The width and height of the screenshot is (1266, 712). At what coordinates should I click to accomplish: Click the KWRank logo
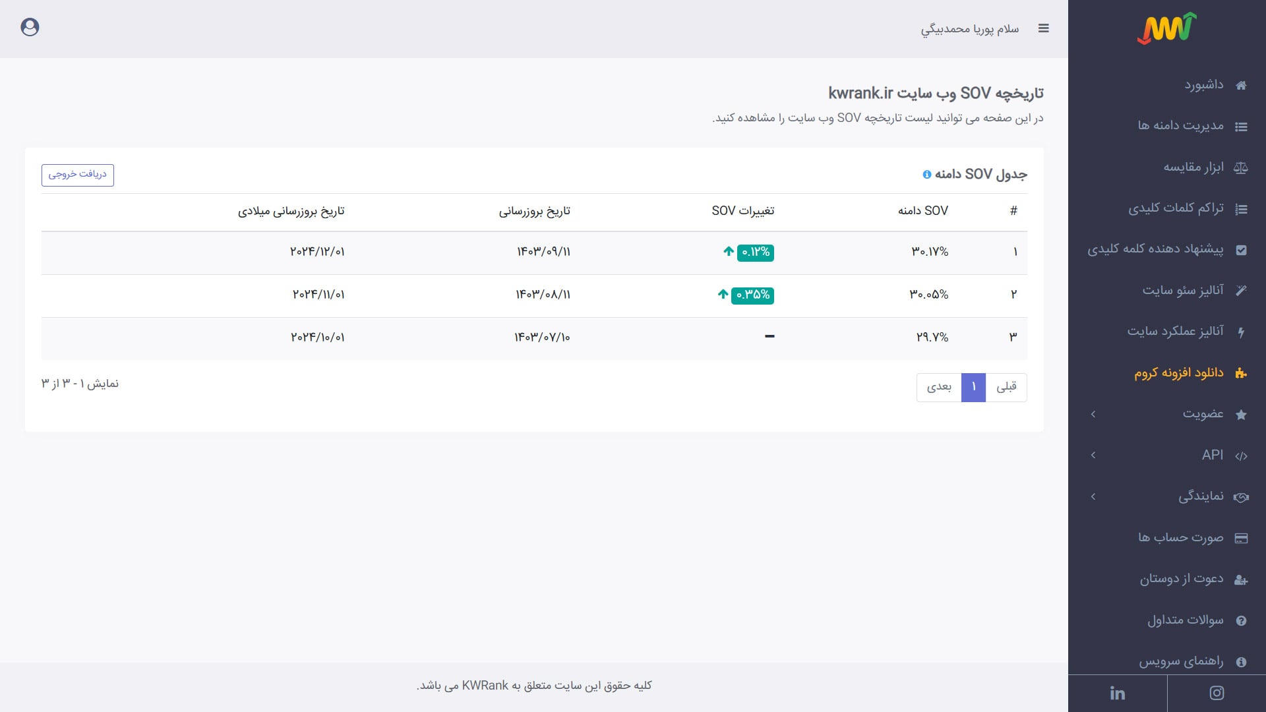click(1167, 28)
